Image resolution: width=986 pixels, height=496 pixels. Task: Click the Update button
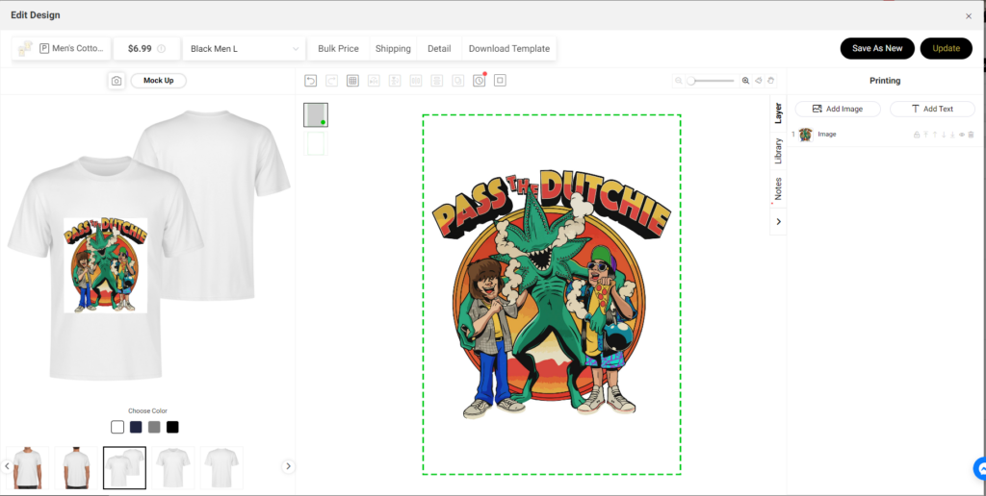(x=947, y=48)
